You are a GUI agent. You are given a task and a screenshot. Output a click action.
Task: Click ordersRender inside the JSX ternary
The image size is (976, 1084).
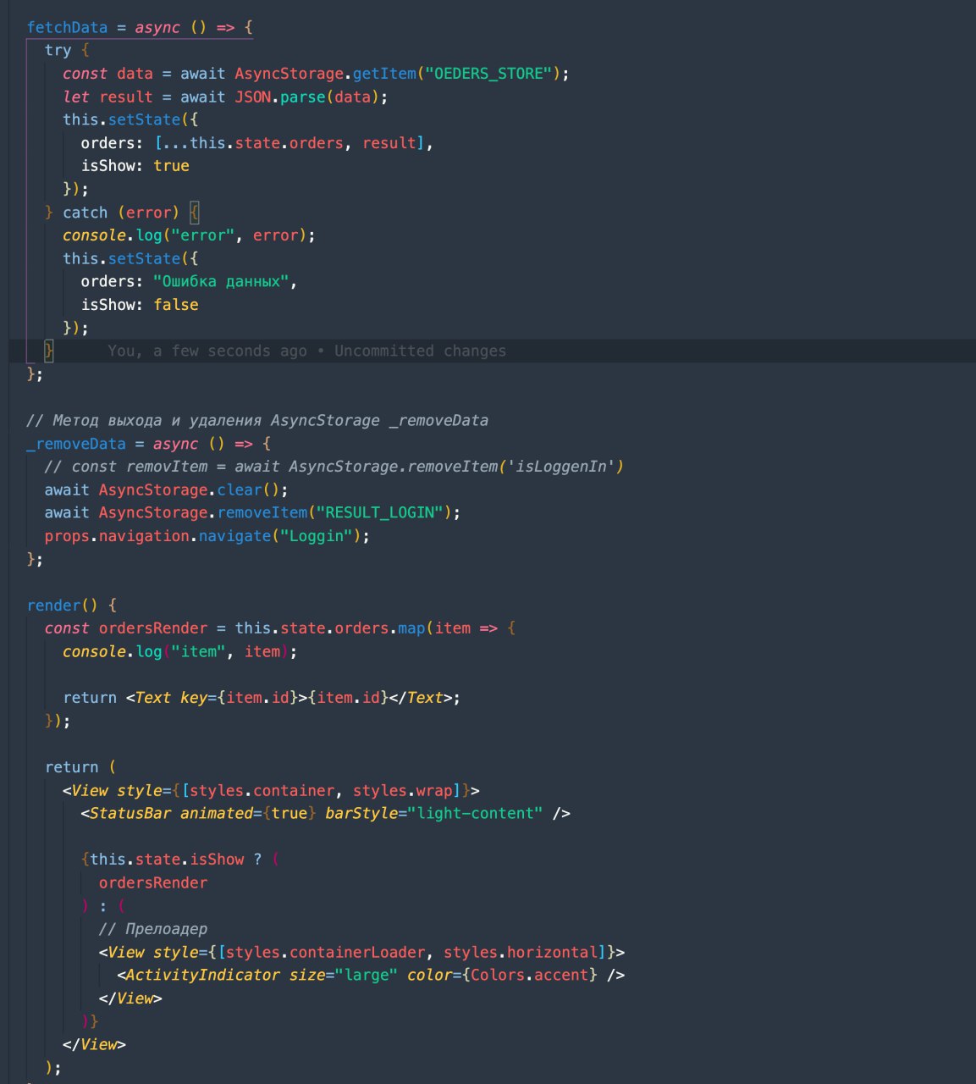(153, 882)
